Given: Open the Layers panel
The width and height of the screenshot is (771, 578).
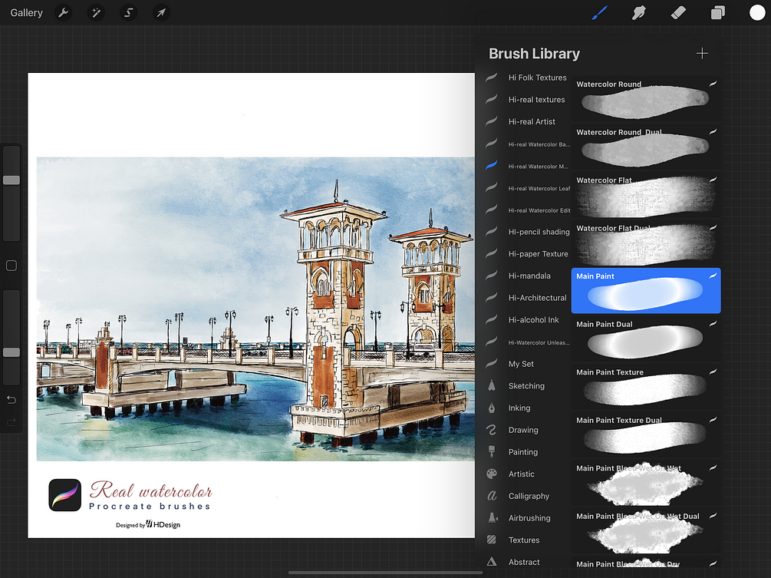Looking at the screenshot, I should pos(718,13).
